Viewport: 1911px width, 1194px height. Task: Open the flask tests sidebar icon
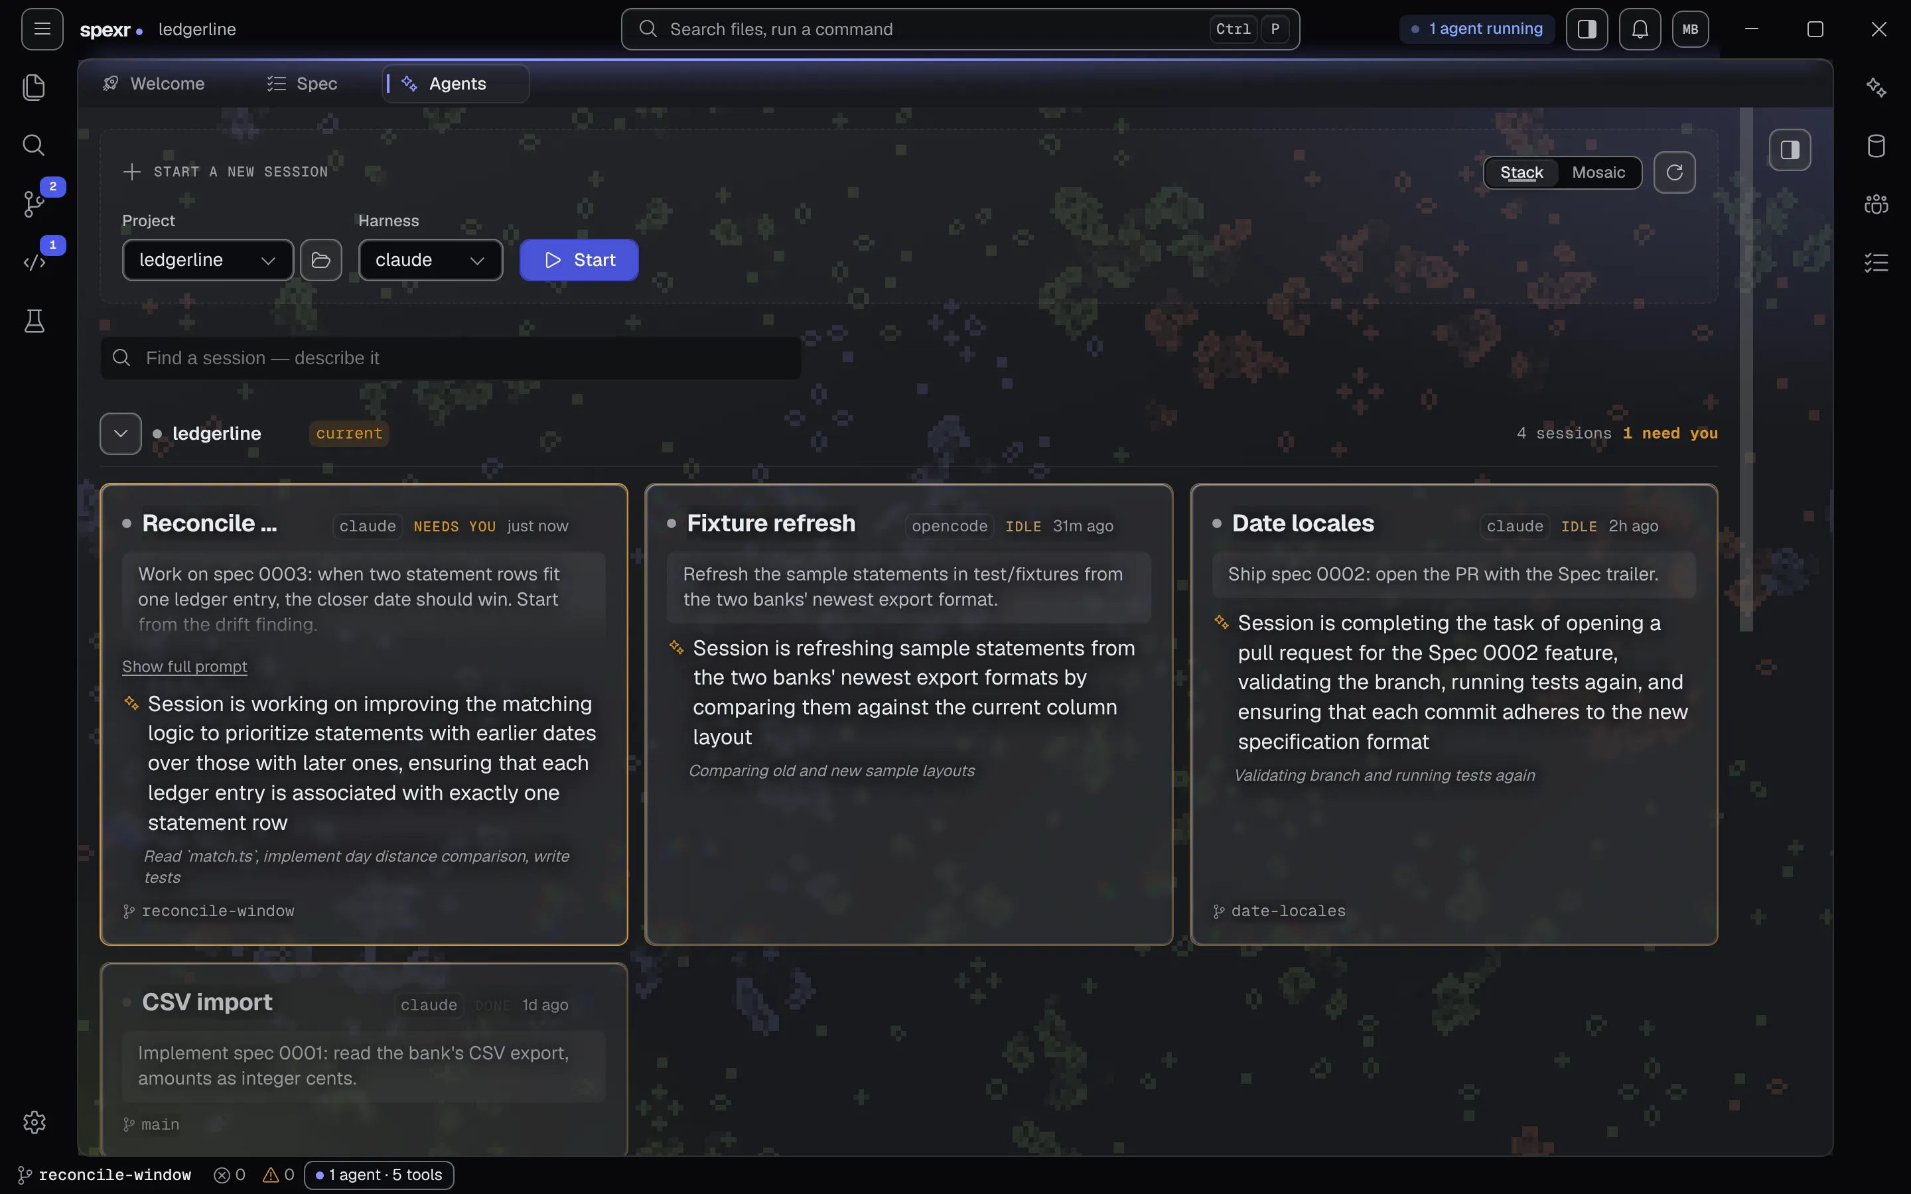click(34, 320)
